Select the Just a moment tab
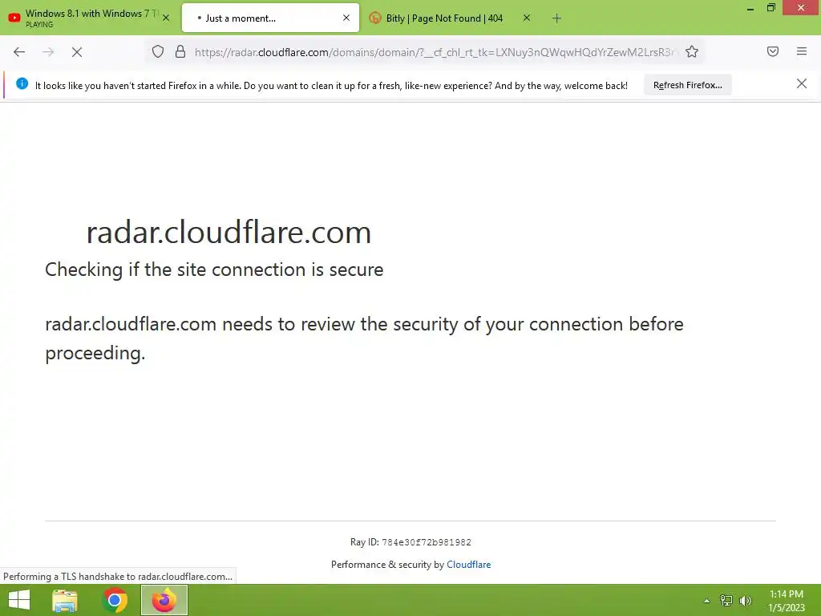 tap(270, 18)
